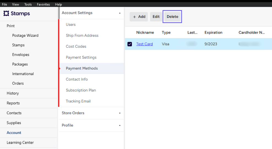272x149 pixels.
Task: Select Print in the left sidebar
Action: 10,26
